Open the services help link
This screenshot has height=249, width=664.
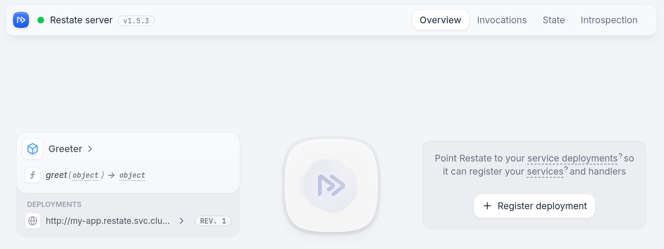(545, 172)
